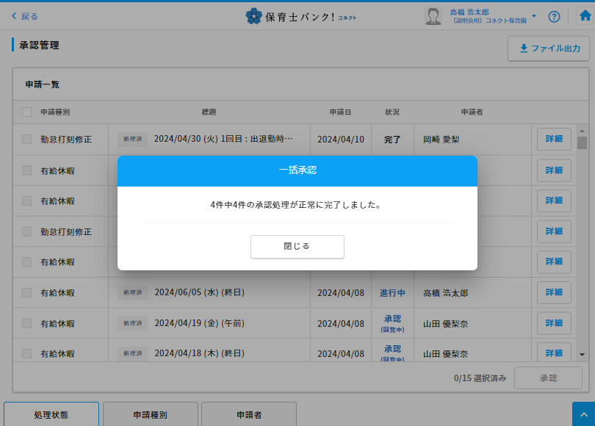Enable the checkbox for the 2024/06/05 有給休暇 request

[x=27, y=292]
